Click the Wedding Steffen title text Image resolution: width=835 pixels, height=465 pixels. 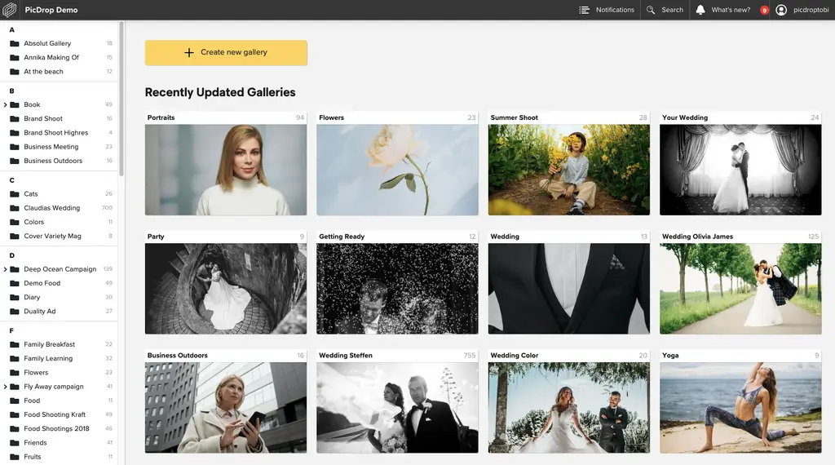coord(346,355)
